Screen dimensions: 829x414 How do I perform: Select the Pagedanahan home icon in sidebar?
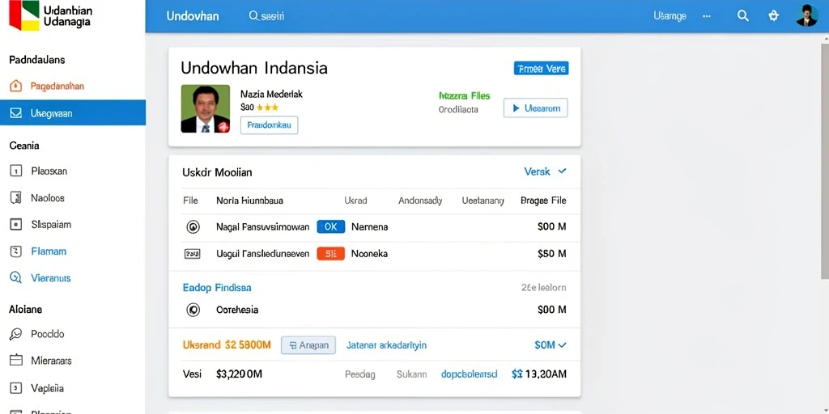point(16,86)
